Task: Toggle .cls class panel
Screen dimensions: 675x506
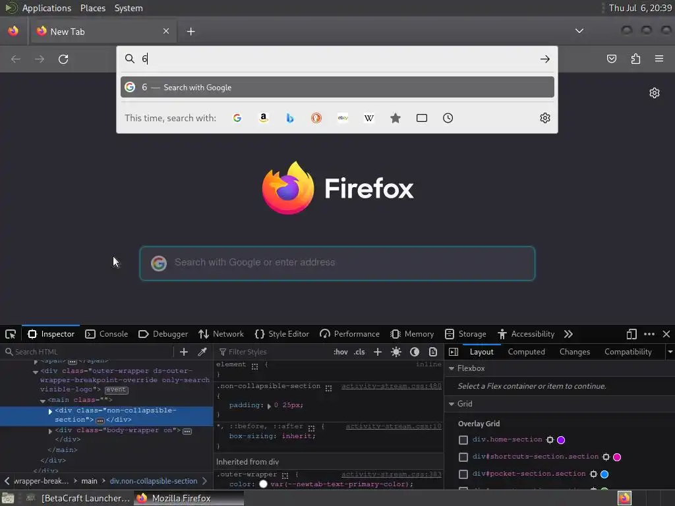Action: [359, 352]
